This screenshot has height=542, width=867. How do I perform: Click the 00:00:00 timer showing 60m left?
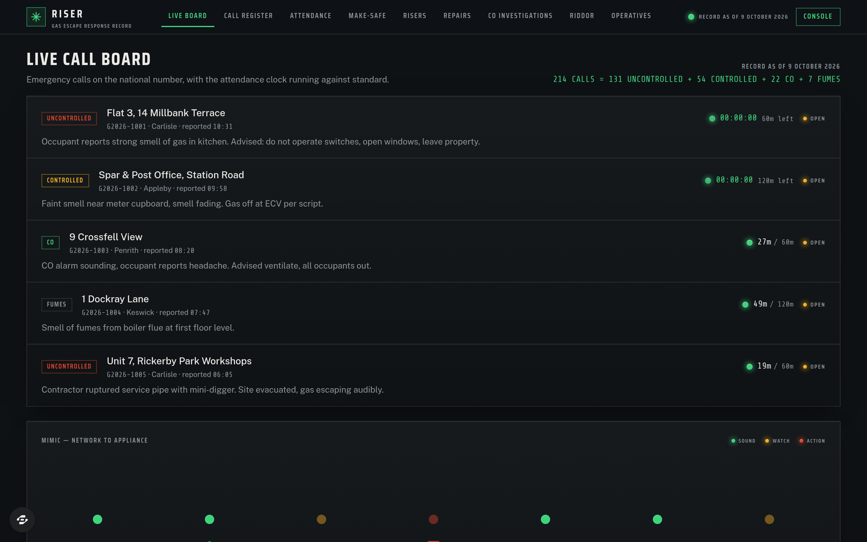click(738, 118)
